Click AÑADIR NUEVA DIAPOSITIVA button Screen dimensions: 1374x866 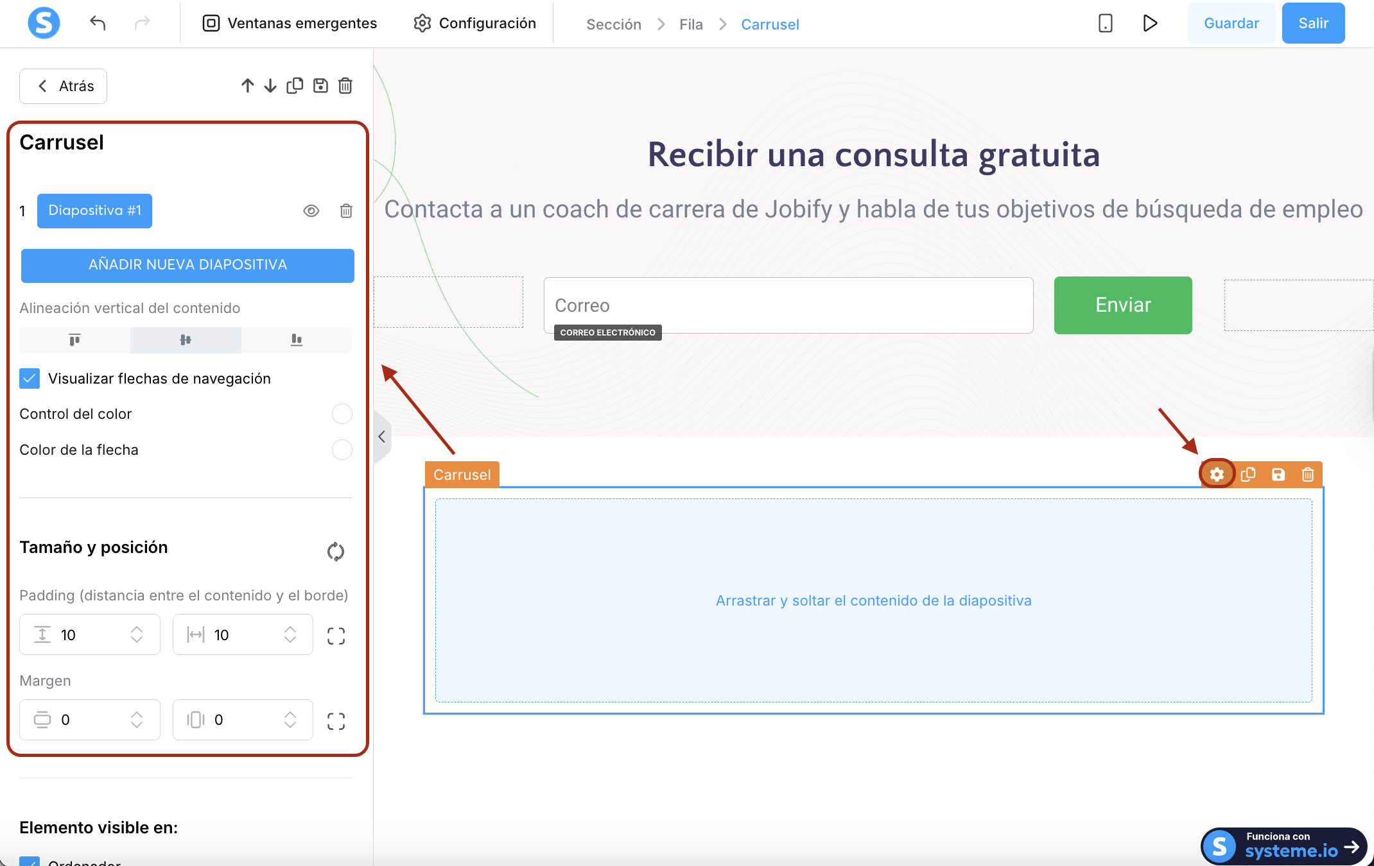pyautogui.click(x=187, y=265)
